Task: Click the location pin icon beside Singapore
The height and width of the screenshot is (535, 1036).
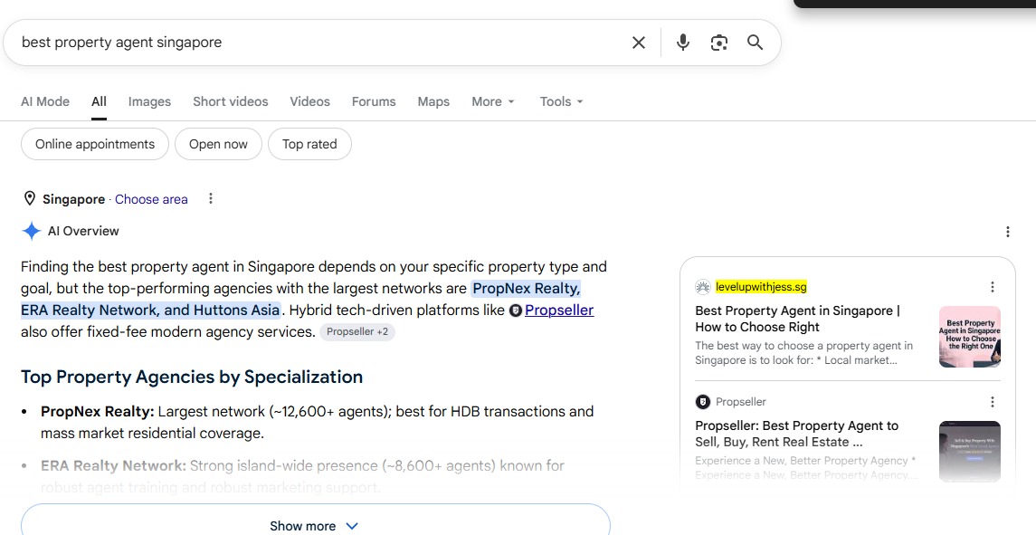Action: click(x=29, y=198)
